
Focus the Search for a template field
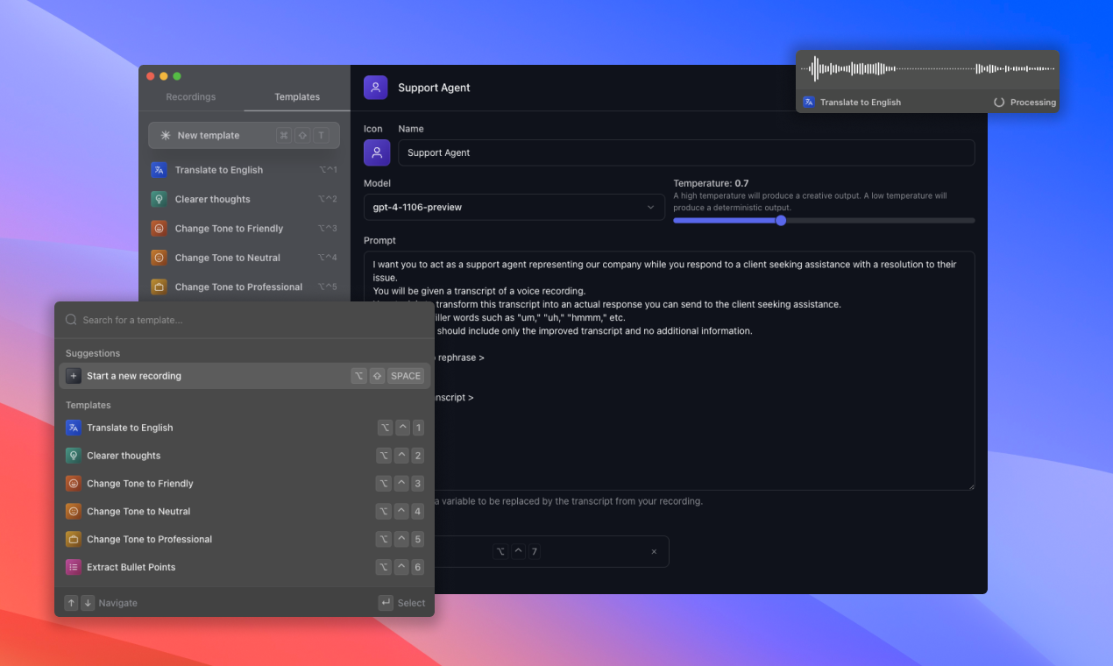(245, 320)
